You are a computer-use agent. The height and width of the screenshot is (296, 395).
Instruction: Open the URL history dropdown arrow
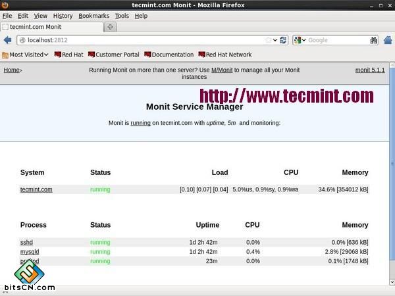point(275,40)
